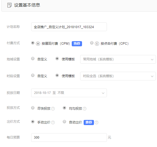Select 使用模板 radio for 地域设置
This screenshot has height=147, width=157.
(x=57, y=58)
